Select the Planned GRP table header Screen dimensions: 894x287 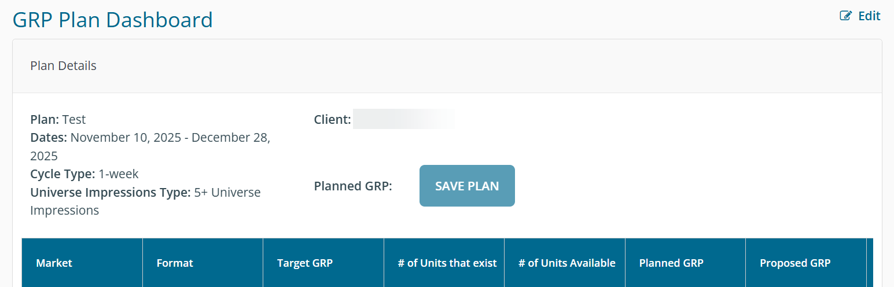click(x=671, y=263)
